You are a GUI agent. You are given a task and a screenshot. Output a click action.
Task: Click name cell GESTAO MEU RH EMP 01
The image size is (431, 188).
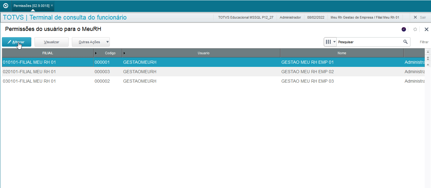click(x=308, y=62)
